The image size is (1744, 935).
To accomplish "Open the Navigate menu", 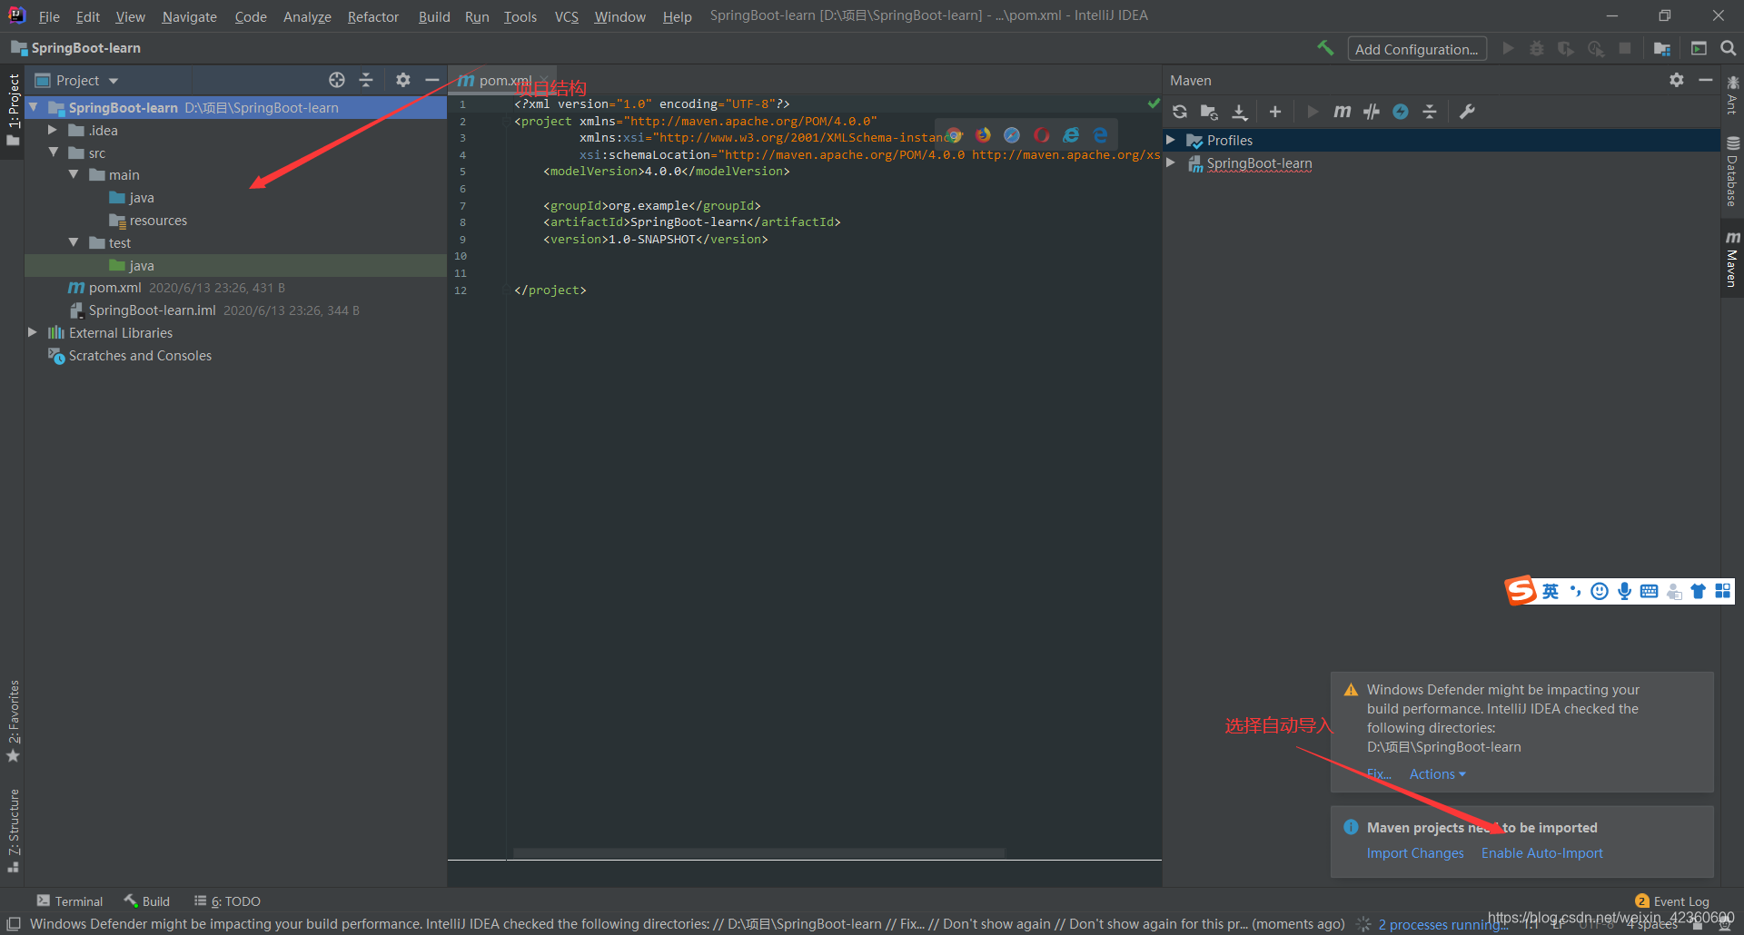I will (x=189, y=16).
